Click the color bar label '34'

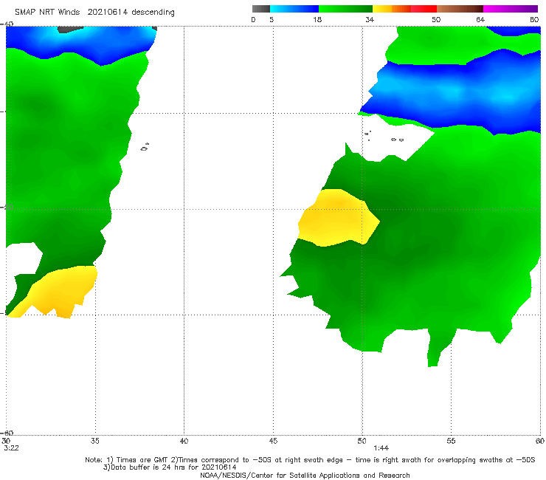(x=370, y=20)
